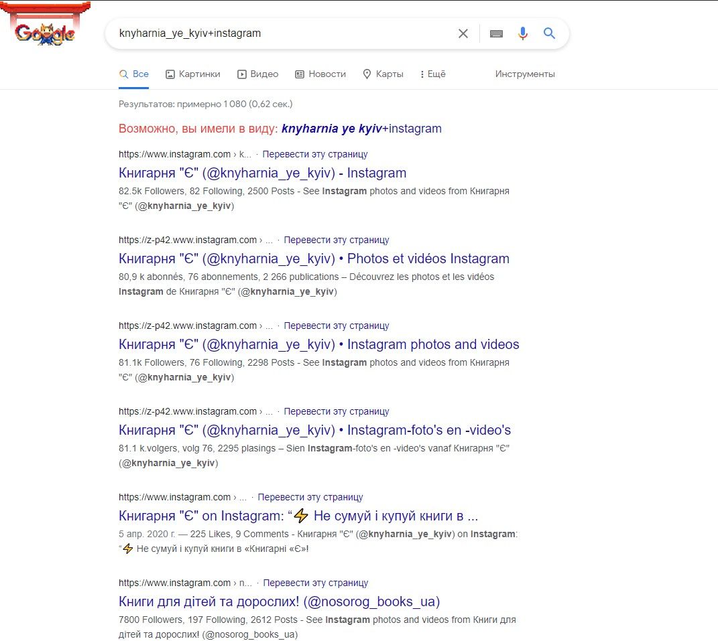718x641 pixels.
Task: Start voice search with the microphone icon
Action: (x=522, y=33)
